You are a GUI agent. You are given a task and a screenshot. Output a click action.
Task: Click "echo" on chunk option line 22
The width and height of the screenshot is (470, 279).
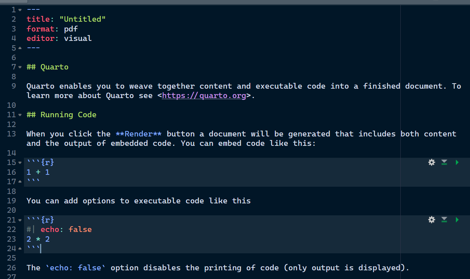coord(50,229)
